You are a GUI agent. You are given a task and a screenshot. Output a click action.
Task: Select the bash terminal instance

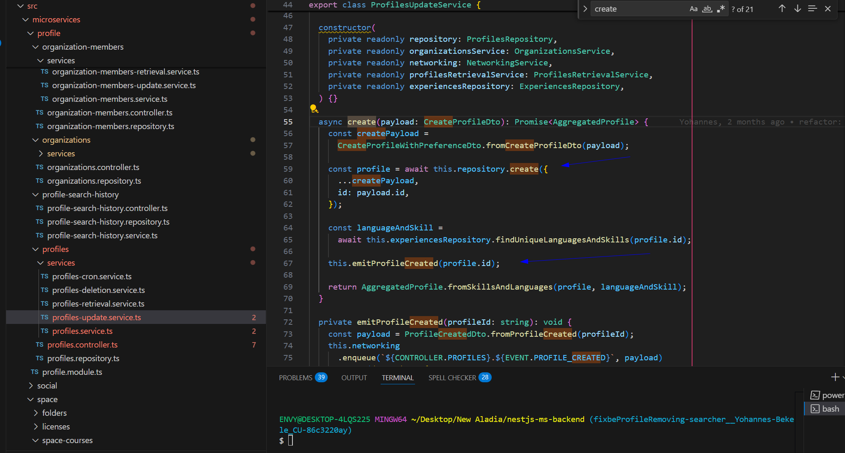(x=826, y=409)
